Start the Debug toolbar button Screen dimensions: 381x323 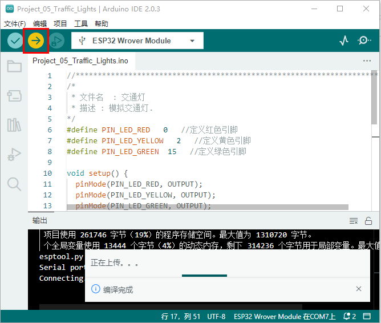56,41
